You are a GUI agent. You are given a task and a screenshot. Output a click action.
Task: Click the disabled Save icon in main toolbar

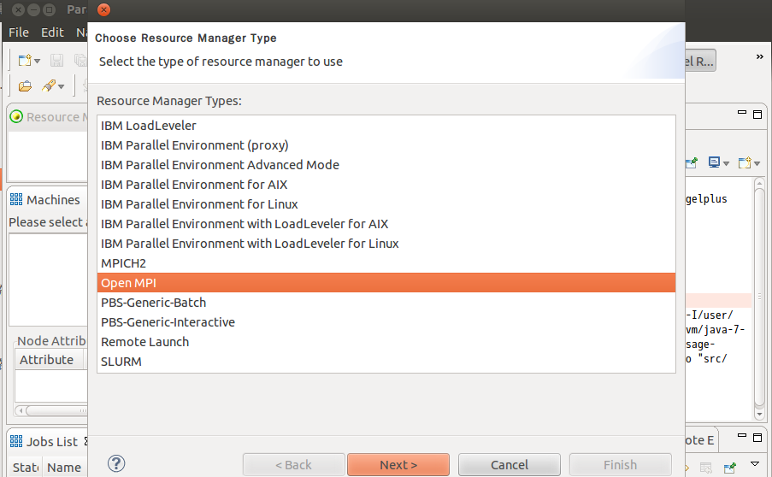tap(56, 60)
